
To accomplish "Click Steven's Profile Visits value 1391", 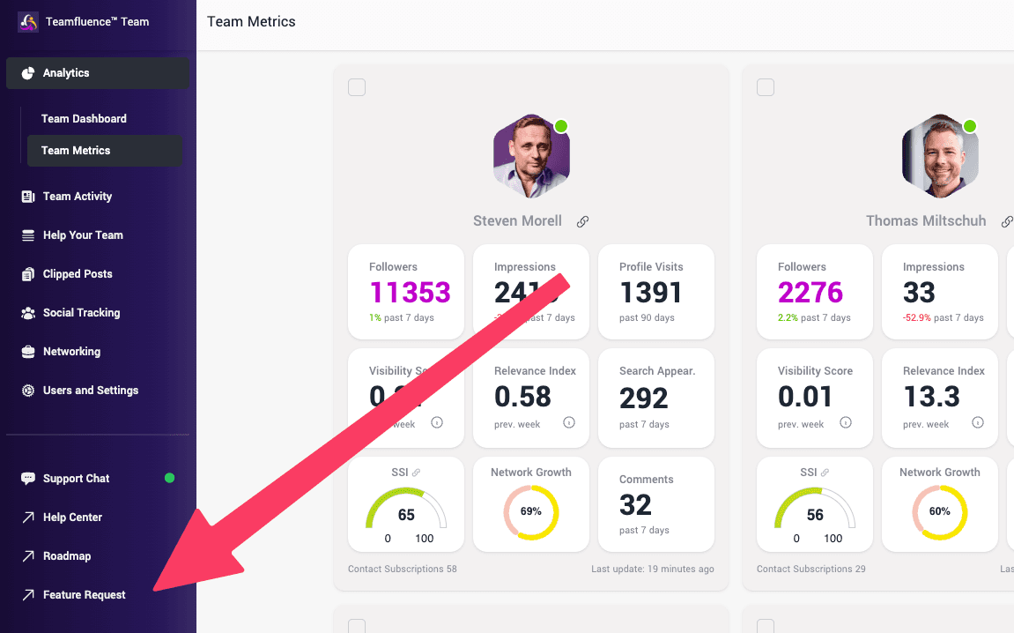I will pyautogui.click(x=650, y=293).
